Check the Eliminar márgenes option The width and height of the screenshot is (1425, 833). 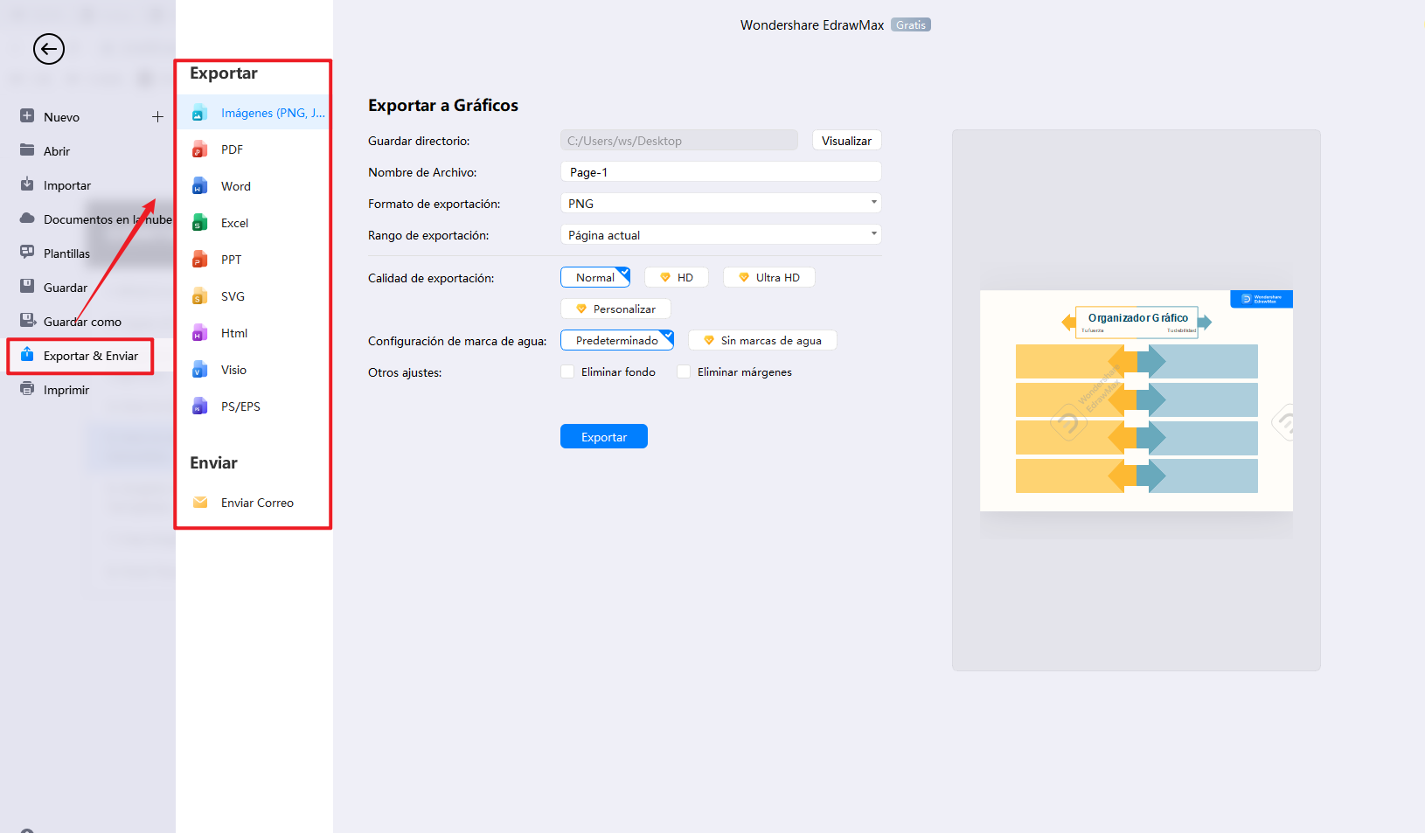click(684, 371)
